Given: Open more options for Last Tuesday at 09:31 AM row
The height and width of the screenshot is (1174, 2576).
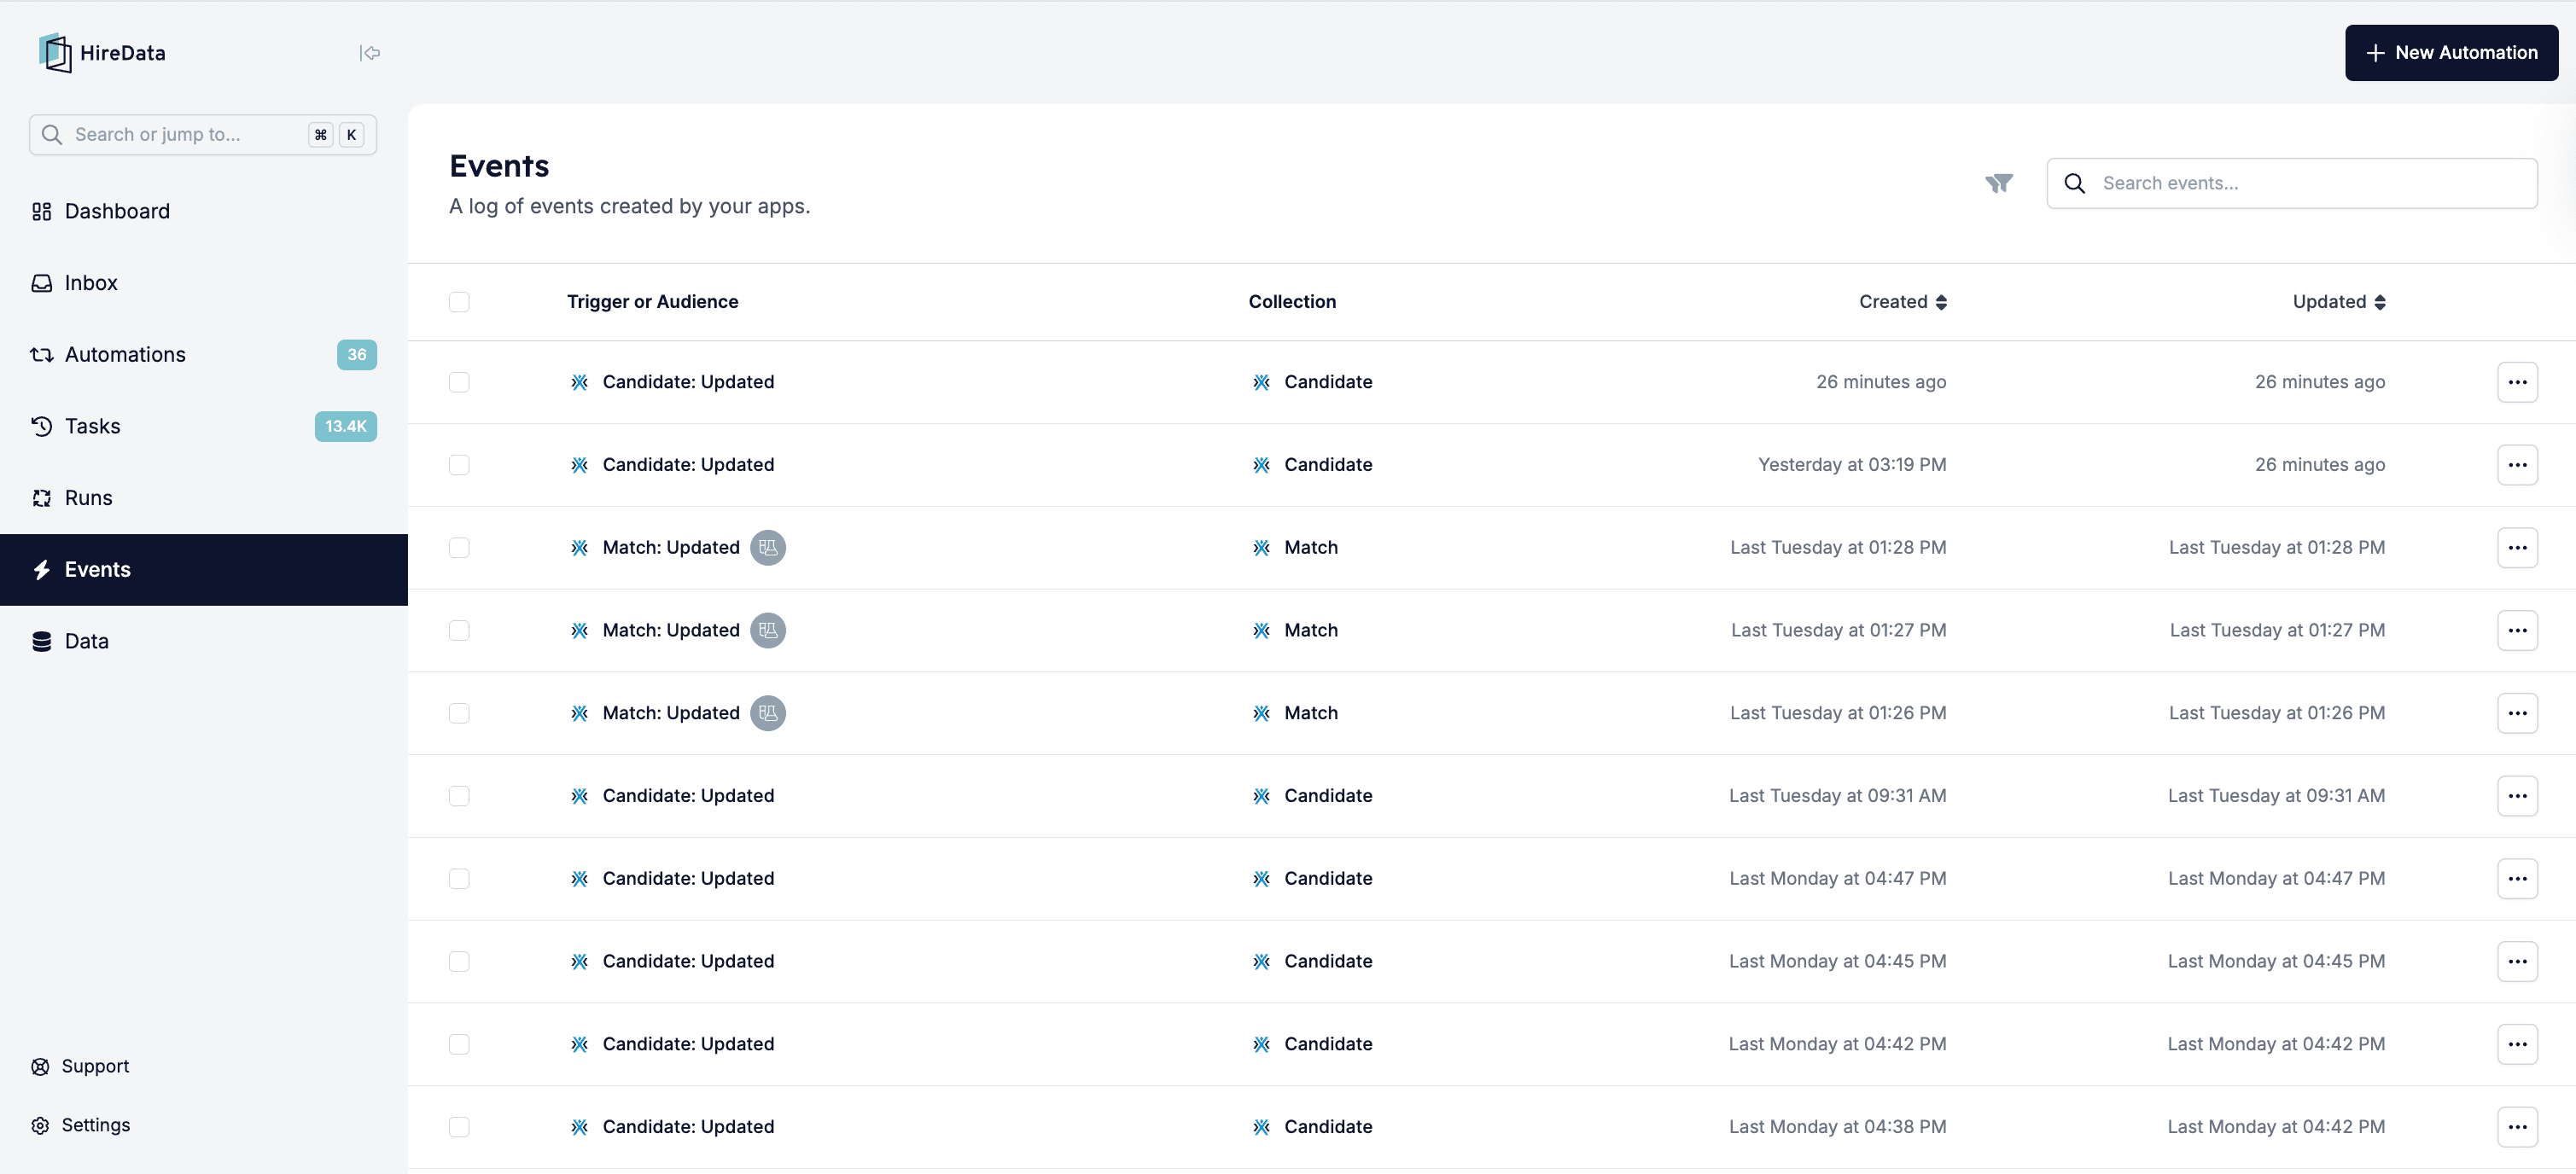Looking at the screenshot, I should coord(2517,796).
